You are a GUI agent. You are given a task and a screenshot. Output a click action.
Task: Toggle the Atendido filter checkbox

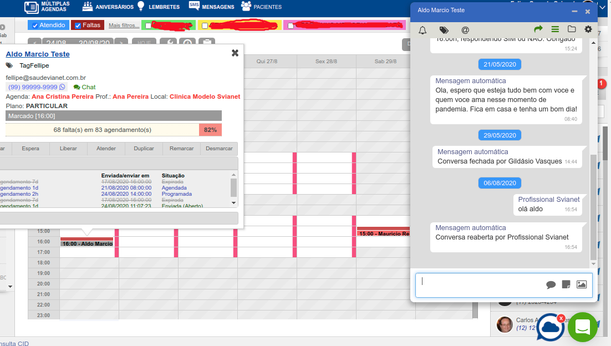coord(35,26)
